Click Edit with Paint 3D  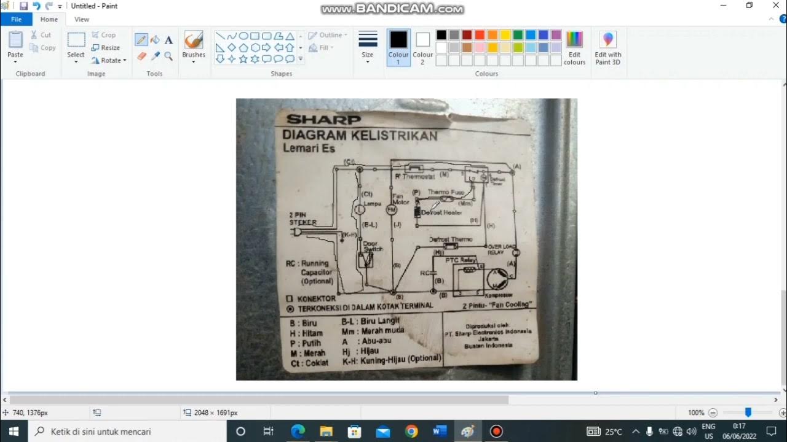coord(607,47)
